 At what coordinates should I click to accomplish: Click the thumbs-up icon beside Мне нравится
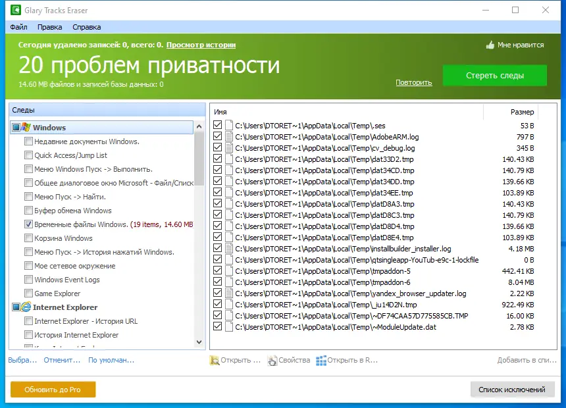(x=490, y=45)
